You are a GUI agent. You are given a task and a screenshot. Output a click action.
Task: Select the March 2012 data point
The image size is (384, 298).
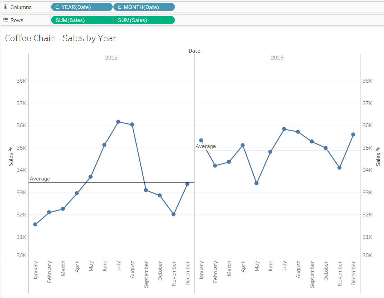[63, 209]
